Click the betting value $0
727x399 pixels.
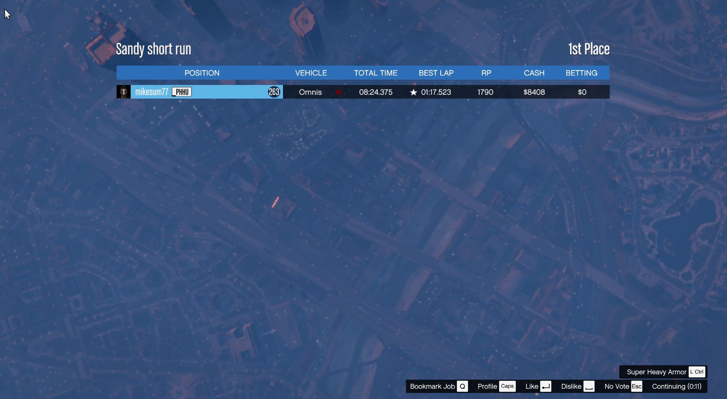click(x=582, y=92)
